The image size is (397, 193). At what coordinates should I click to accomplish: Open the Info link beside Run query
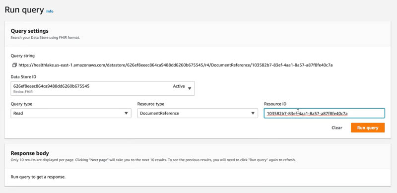click(x=50, y=11)
